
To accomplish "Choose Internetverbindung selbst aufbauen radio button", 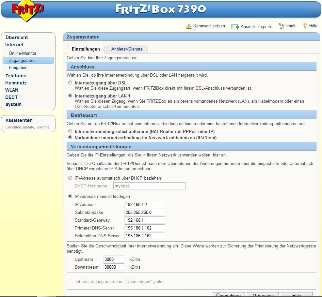I will pyautogui.click(x=70, y=131).
